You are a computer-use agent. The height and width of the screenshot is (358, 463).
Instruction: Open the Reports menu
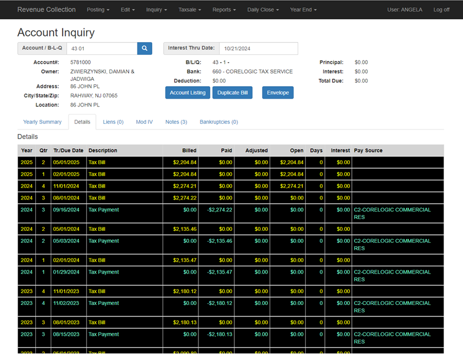tap(224, 10)
